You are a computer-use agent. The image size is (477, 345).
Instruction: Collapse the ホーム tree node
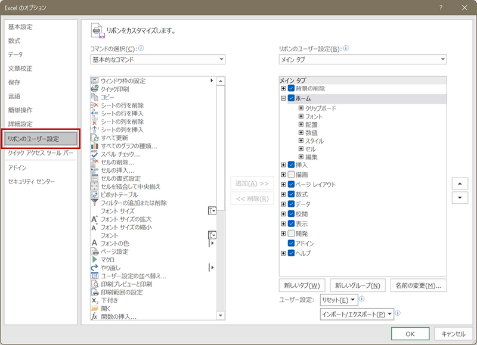(x=283, y=98)
